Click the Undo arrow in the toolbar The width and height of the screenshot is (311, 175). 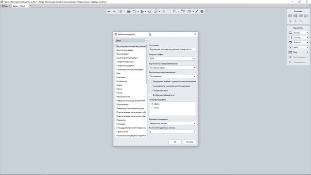(109, 12)
